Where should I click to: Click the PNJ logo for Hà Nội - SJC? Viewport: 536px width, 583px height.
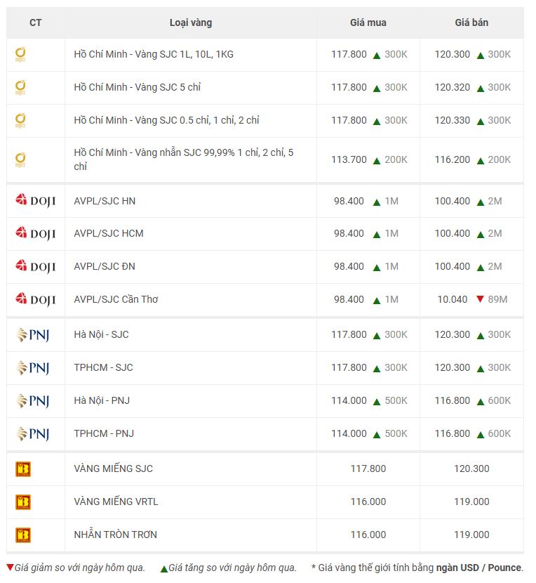coord(33,334)
